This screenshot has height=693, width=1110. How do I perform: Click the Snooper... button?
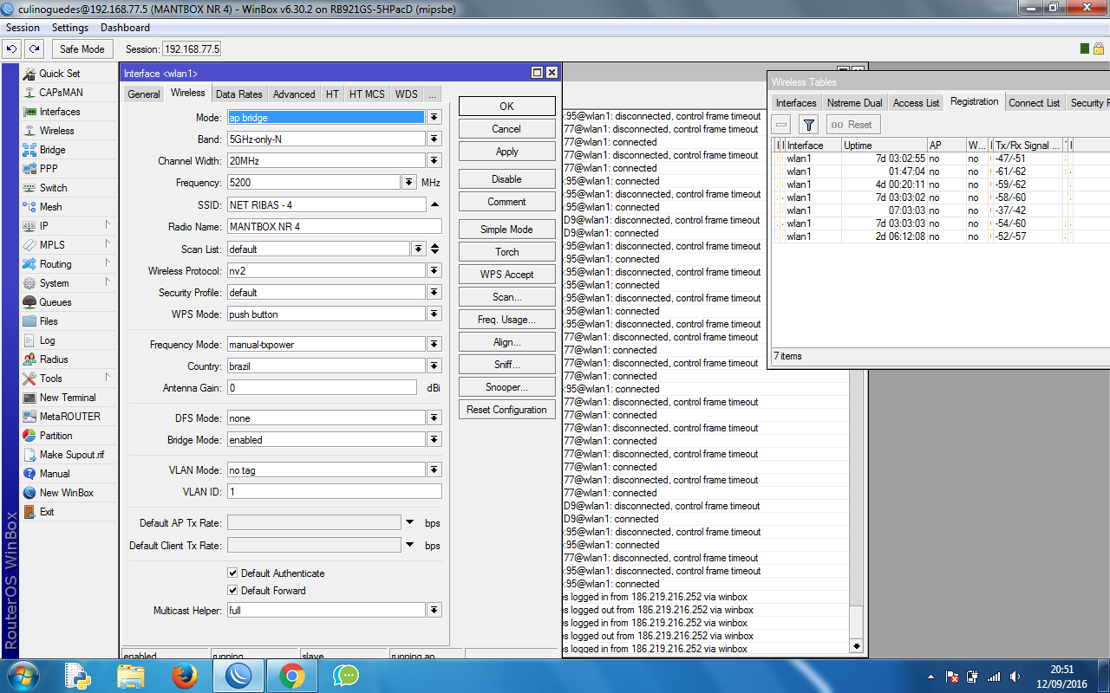pyautogui.click(x=506, y=386)
